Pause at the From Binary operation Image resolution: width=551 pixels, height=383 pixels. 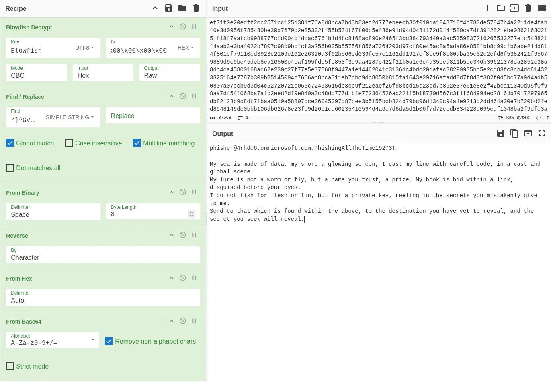pyautogui.click(x=194, y=192)
